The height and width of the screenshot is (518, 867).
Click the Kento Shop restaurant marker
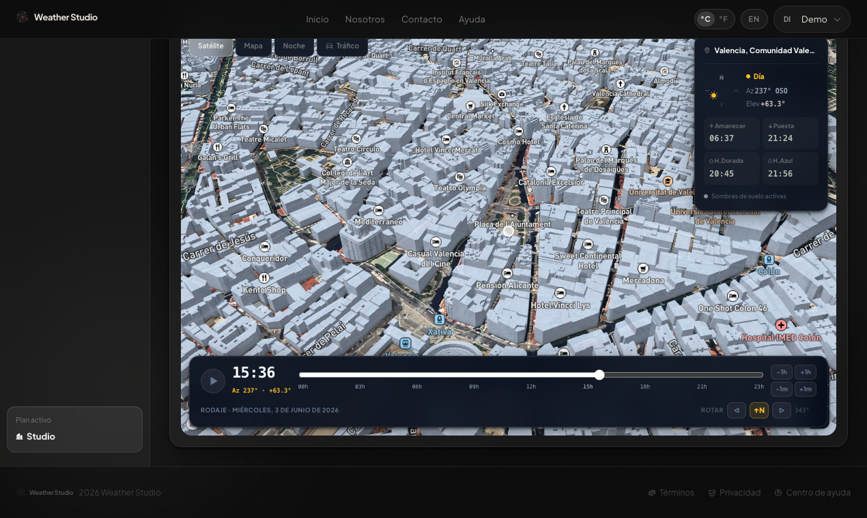tap(264, 277)
